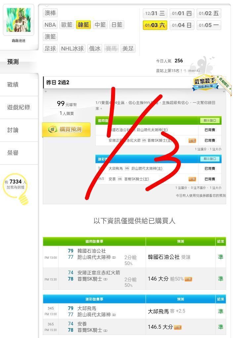Click the 購買預測 button
Viewport: 238px width, 338px height.
point(66,129)
